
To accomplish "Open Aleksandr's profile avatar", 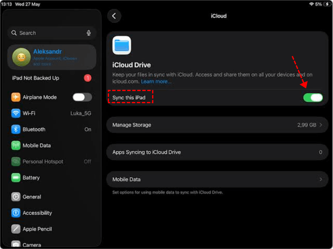I will pyautogui.click(x=21, y=57).
